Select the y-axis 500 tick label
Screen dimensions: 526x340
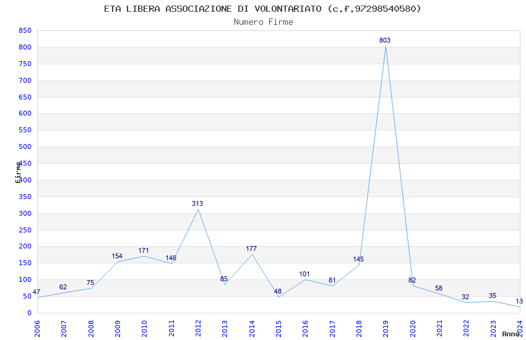[25, 147]
